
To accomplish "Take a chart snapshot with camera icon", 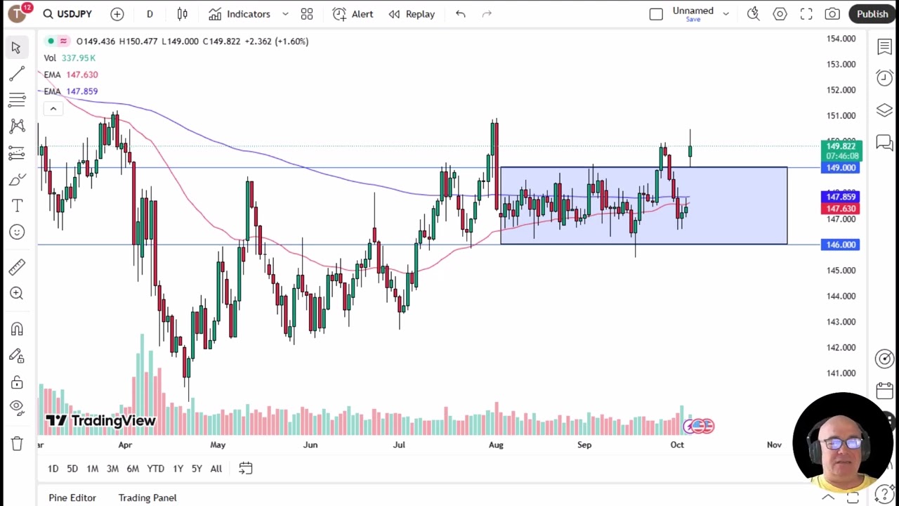I will click(x=832, y=14).
